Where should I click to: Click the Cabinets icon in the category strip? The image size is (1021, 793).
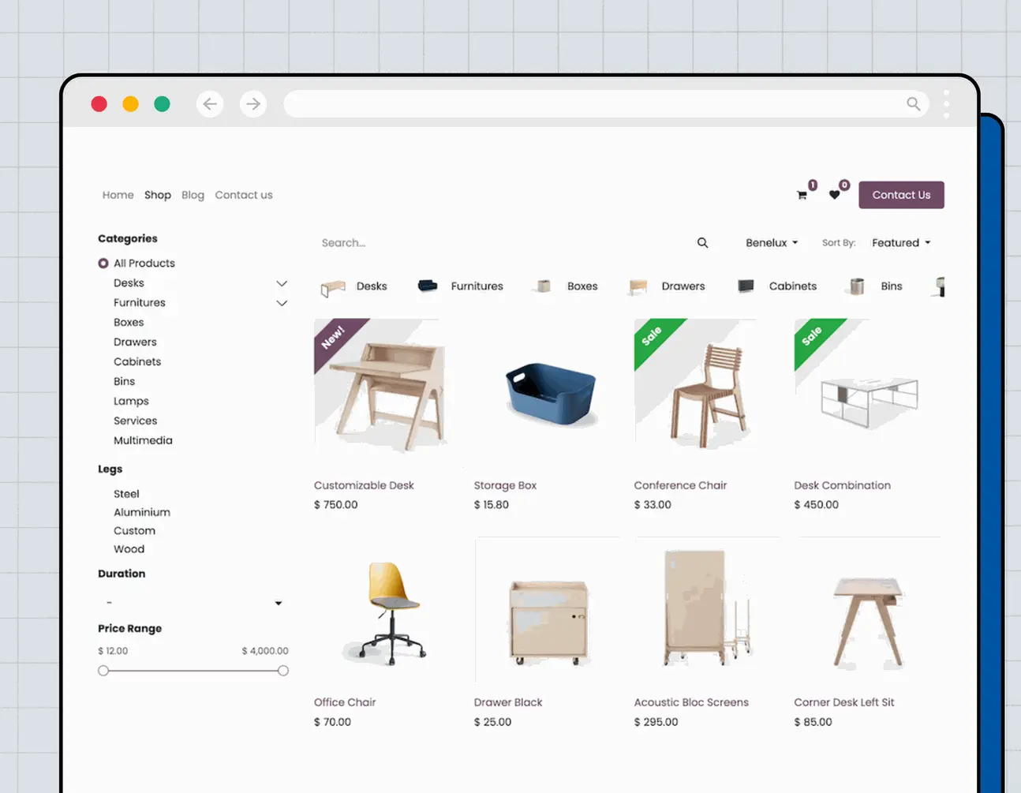point(746,286)
